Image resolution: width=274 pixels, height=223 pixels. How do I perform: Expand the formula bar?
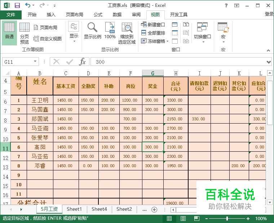[269, 62]
